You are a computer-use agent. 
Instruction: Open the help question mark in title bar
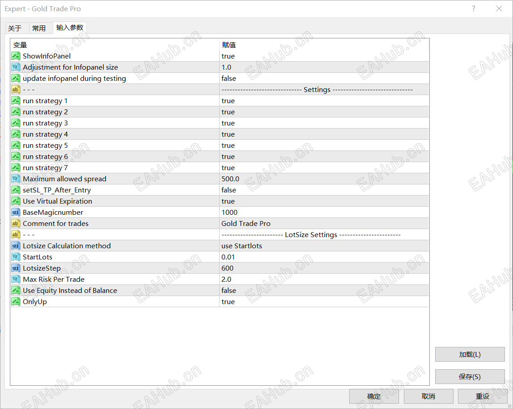[473, 8]
